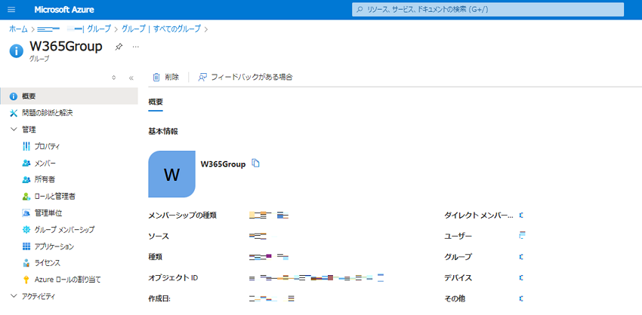Click the メンバーシップの種類 label
The width and height of the screenshot is (642, 315).
182,216
